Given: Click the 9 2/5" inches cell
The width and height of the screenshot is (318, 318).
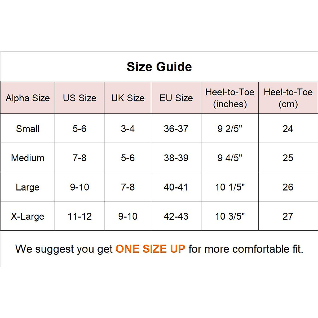Looking at the screenshot, I should (230, 129).
